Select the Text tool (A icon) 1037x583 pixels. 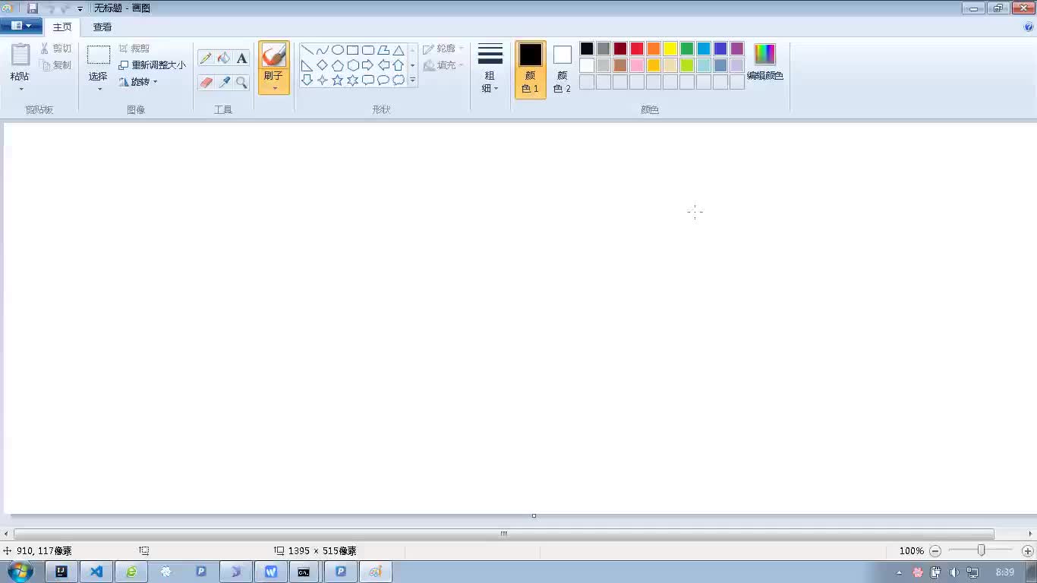[241, 58]
